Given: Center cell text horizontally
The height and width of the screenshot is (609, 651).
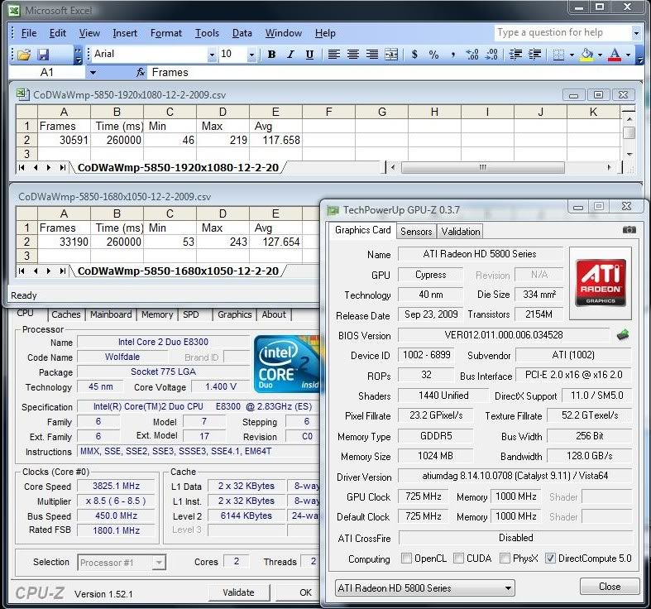Looking at the screenshot, I should point(353,55).
